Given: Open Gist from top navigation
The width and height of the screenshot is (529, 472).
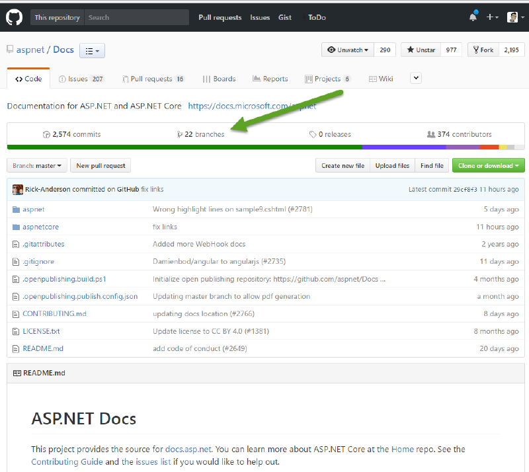Looking at the screenshot, I should point(285,17).
